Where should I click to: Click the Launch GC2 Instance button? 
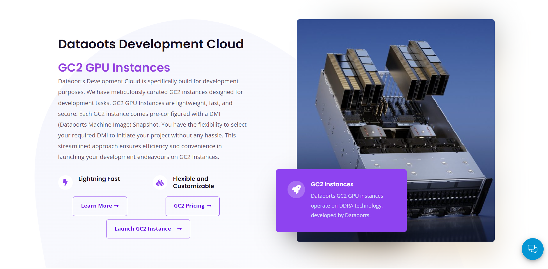(x=148, y=229)
